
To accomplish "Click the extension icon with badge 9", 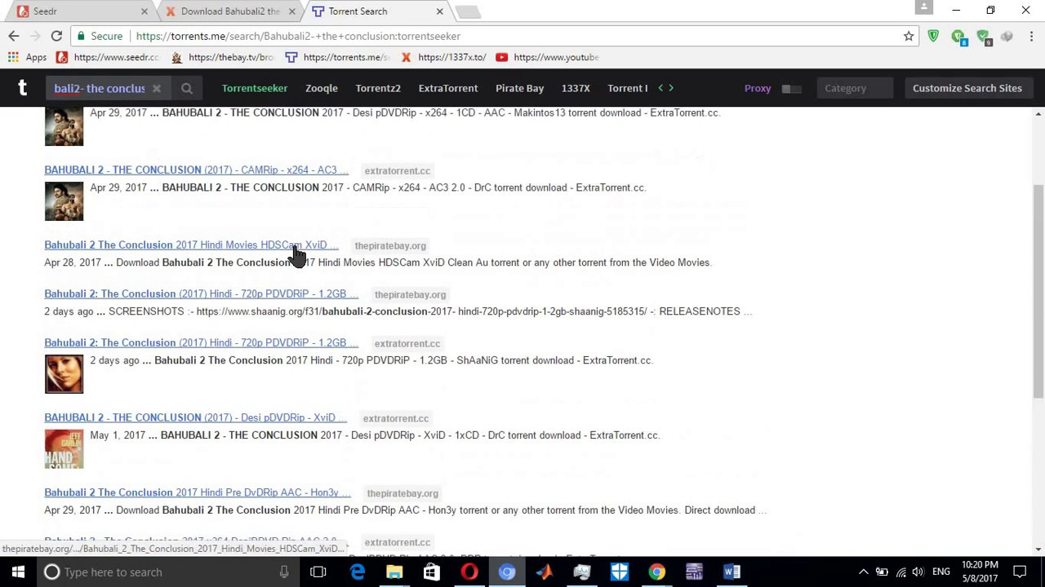I will pos(984,37).
